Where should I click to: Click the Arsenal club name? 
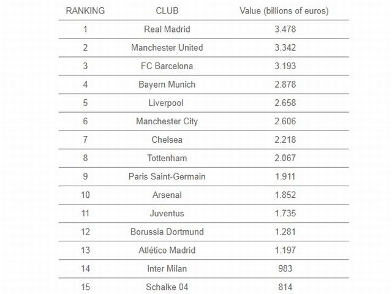tap(167, 195)
